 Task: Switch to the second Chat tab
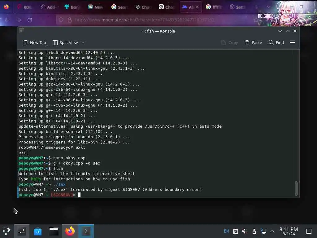click(x=167, y=7)
